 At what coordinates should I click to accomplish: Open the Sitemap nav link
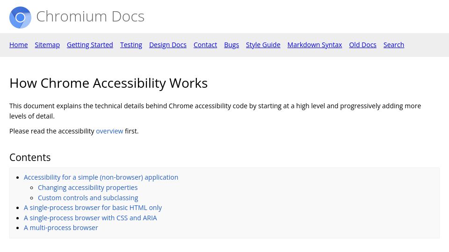pyautogui.click(x=47, y=45)
